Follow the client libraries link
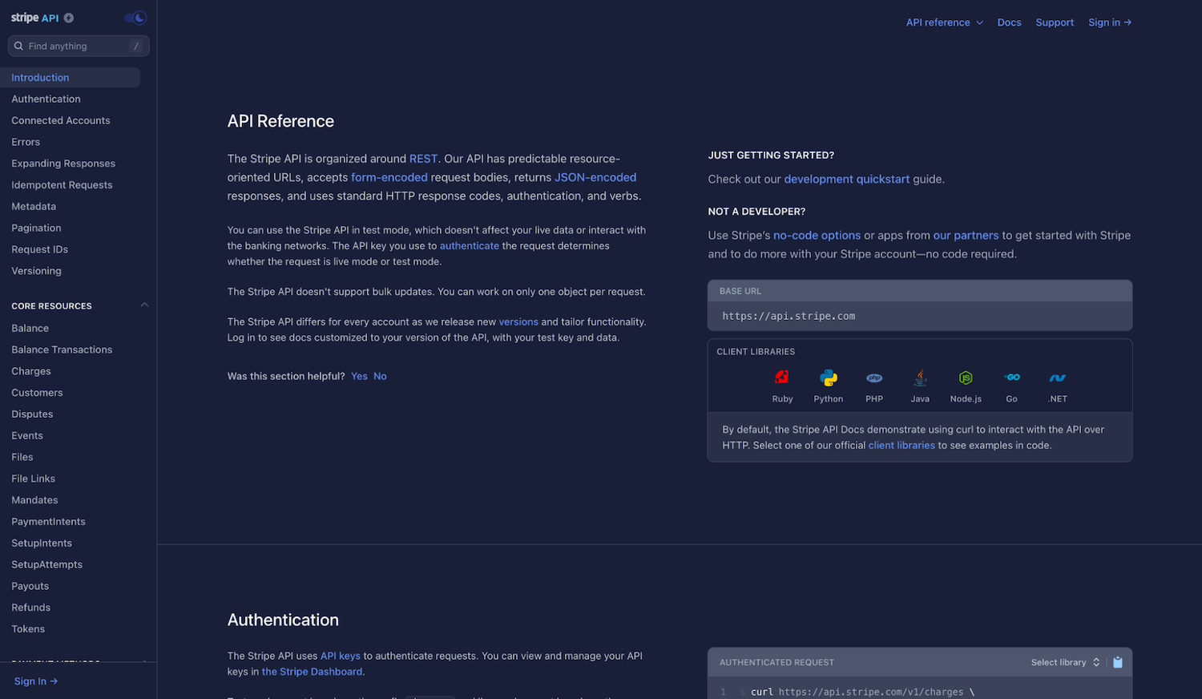Viewport: 1202px width, 699px height. [901, 445]
